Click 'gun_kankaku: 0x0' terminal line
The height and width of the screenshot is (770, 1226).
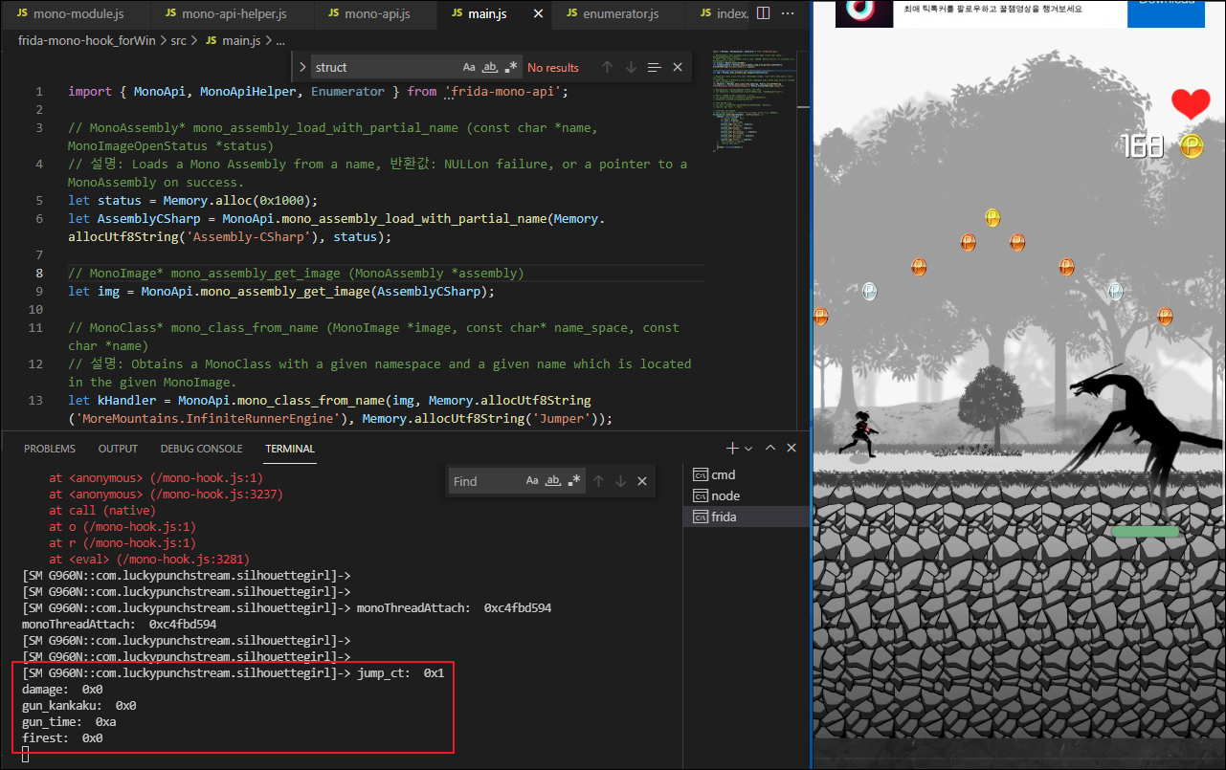point(79,706)
